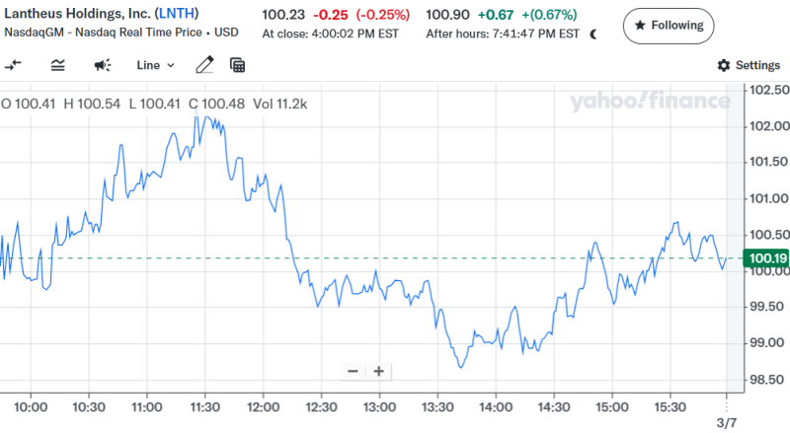The height and width of the screenshot is (433, 790).
Task: Click the Yahoo Finance watermark logo
Action: click(649, 100)
